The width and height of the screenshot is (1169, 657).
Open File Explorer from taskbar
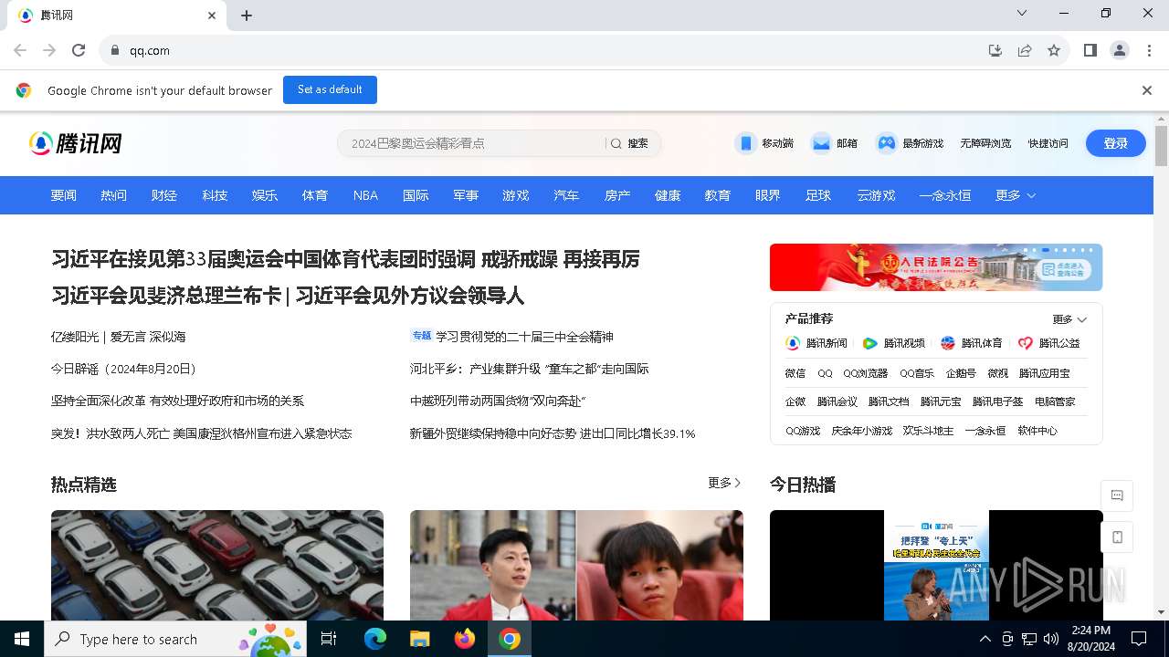(419, 639)
